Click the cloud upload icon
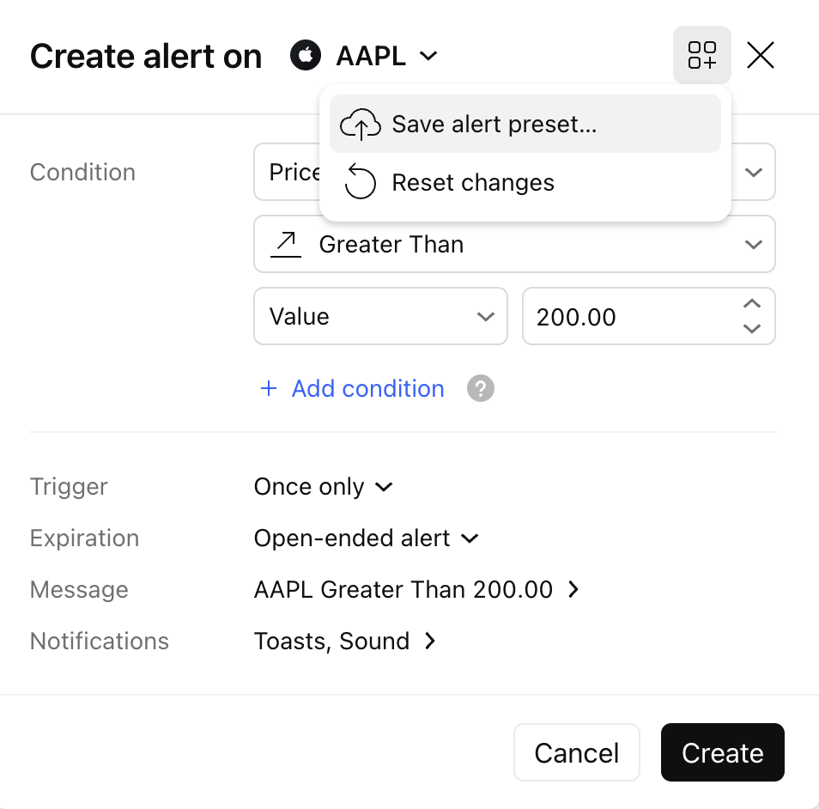Image resolution: width=819 pixels, height=809 pixels. tap(360, 125)
